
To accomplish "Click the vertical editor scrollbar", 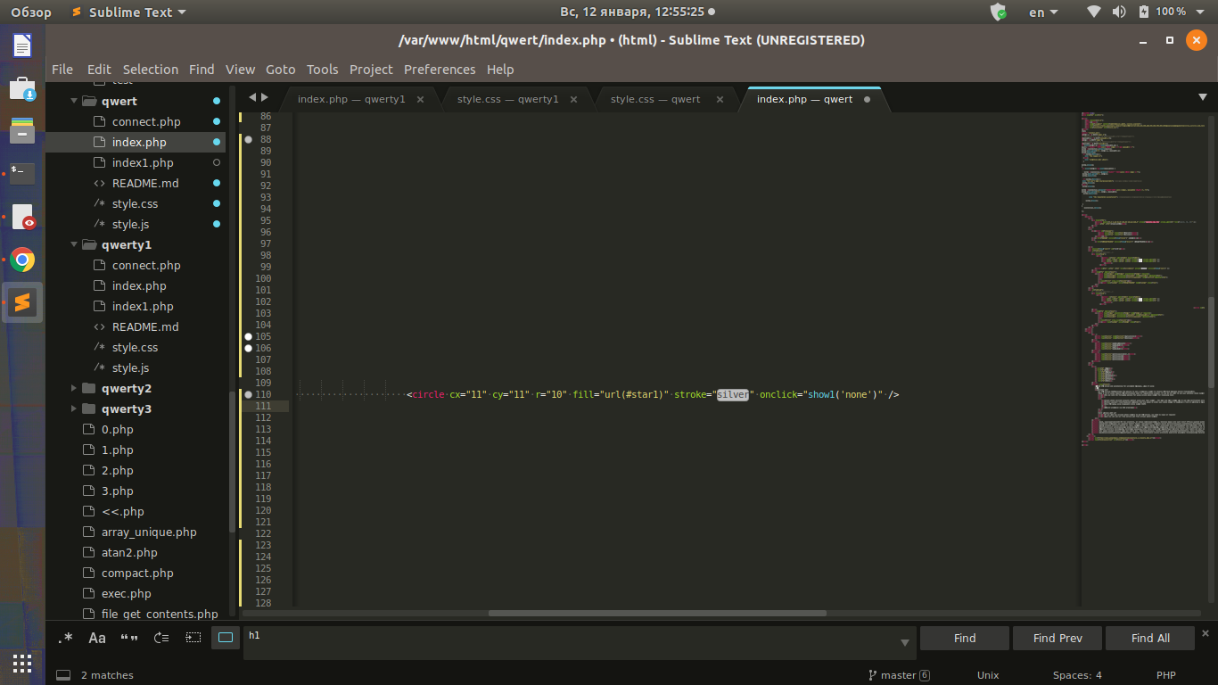I will 1211,344.
